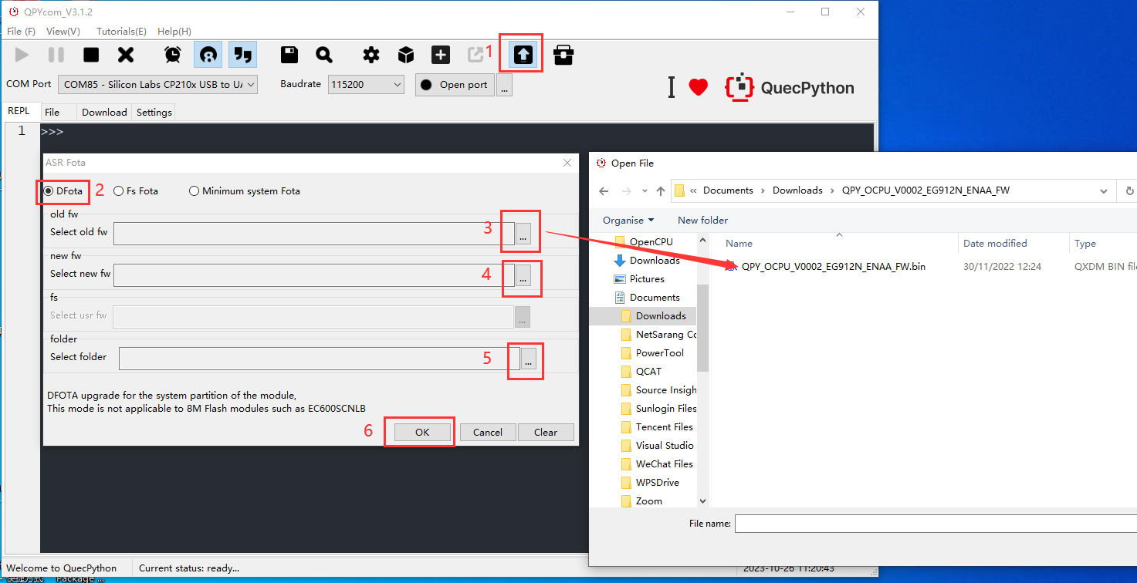Click the FOTA upload arrow icon
1137x583 pixels.
(x=523, y=55)
